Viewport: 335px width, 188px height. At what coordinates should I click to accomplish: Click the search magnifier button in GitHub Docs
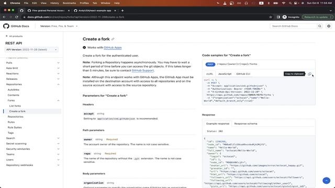(x=320, y=26)
